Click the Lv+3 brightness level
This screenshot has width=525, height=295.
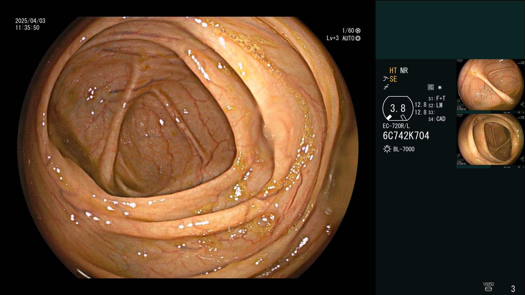tap(332, 38)
